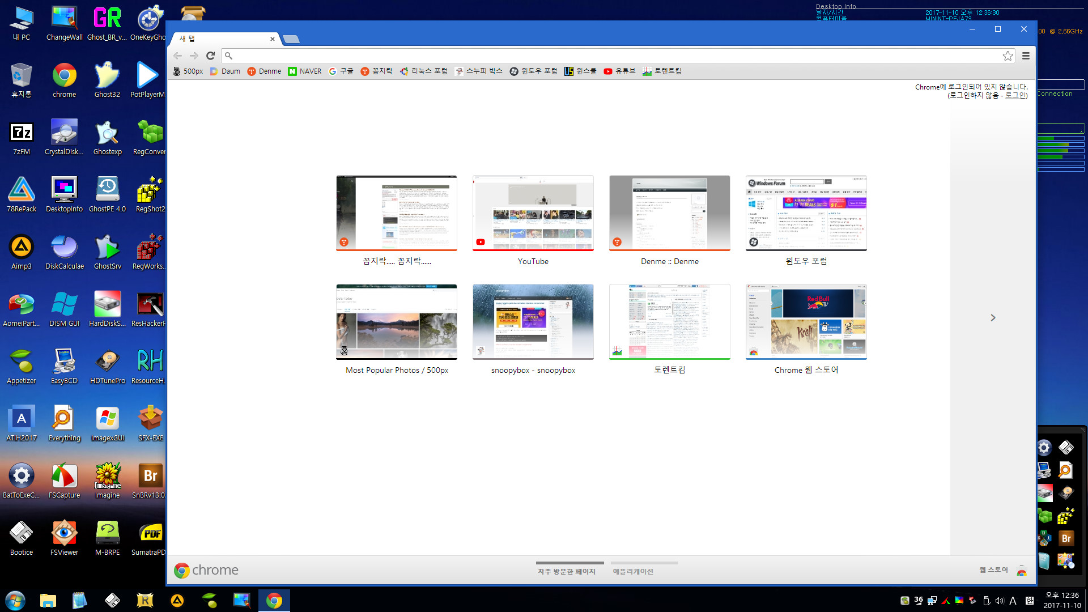Open the snoopybox thumbnail

pyautogui.click(x=533, y=322)
